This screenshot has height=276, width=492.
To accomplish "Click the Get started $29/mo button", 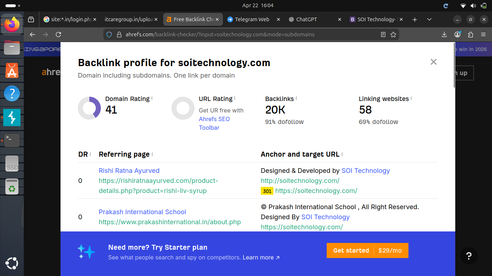I will coord(367,250).
